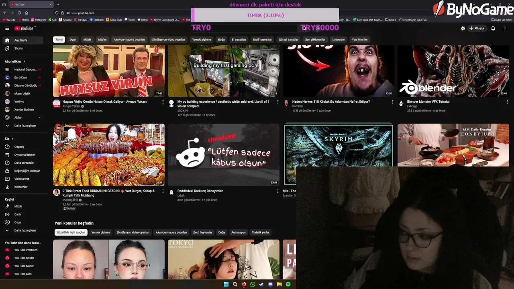
Task: Click the shield tracking protection icon
Action: (x=57, y=13)
